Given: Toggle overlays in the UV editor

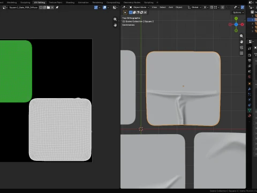Looking at the screenshot, I should point(104,8).
